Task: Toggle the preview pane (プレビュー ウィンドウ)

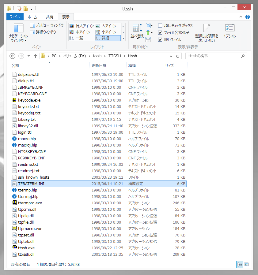Action: click(x=47, y=25)
